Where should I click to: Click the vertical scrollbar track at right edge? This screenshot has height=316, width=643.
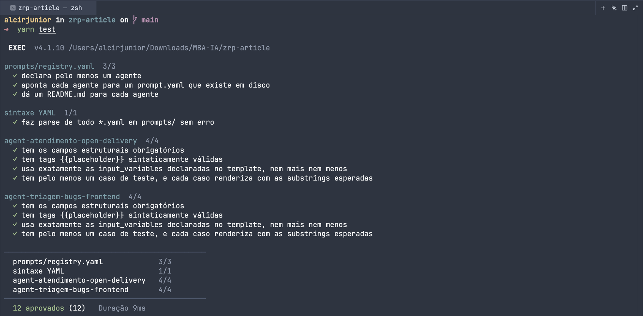click(639, 165)
